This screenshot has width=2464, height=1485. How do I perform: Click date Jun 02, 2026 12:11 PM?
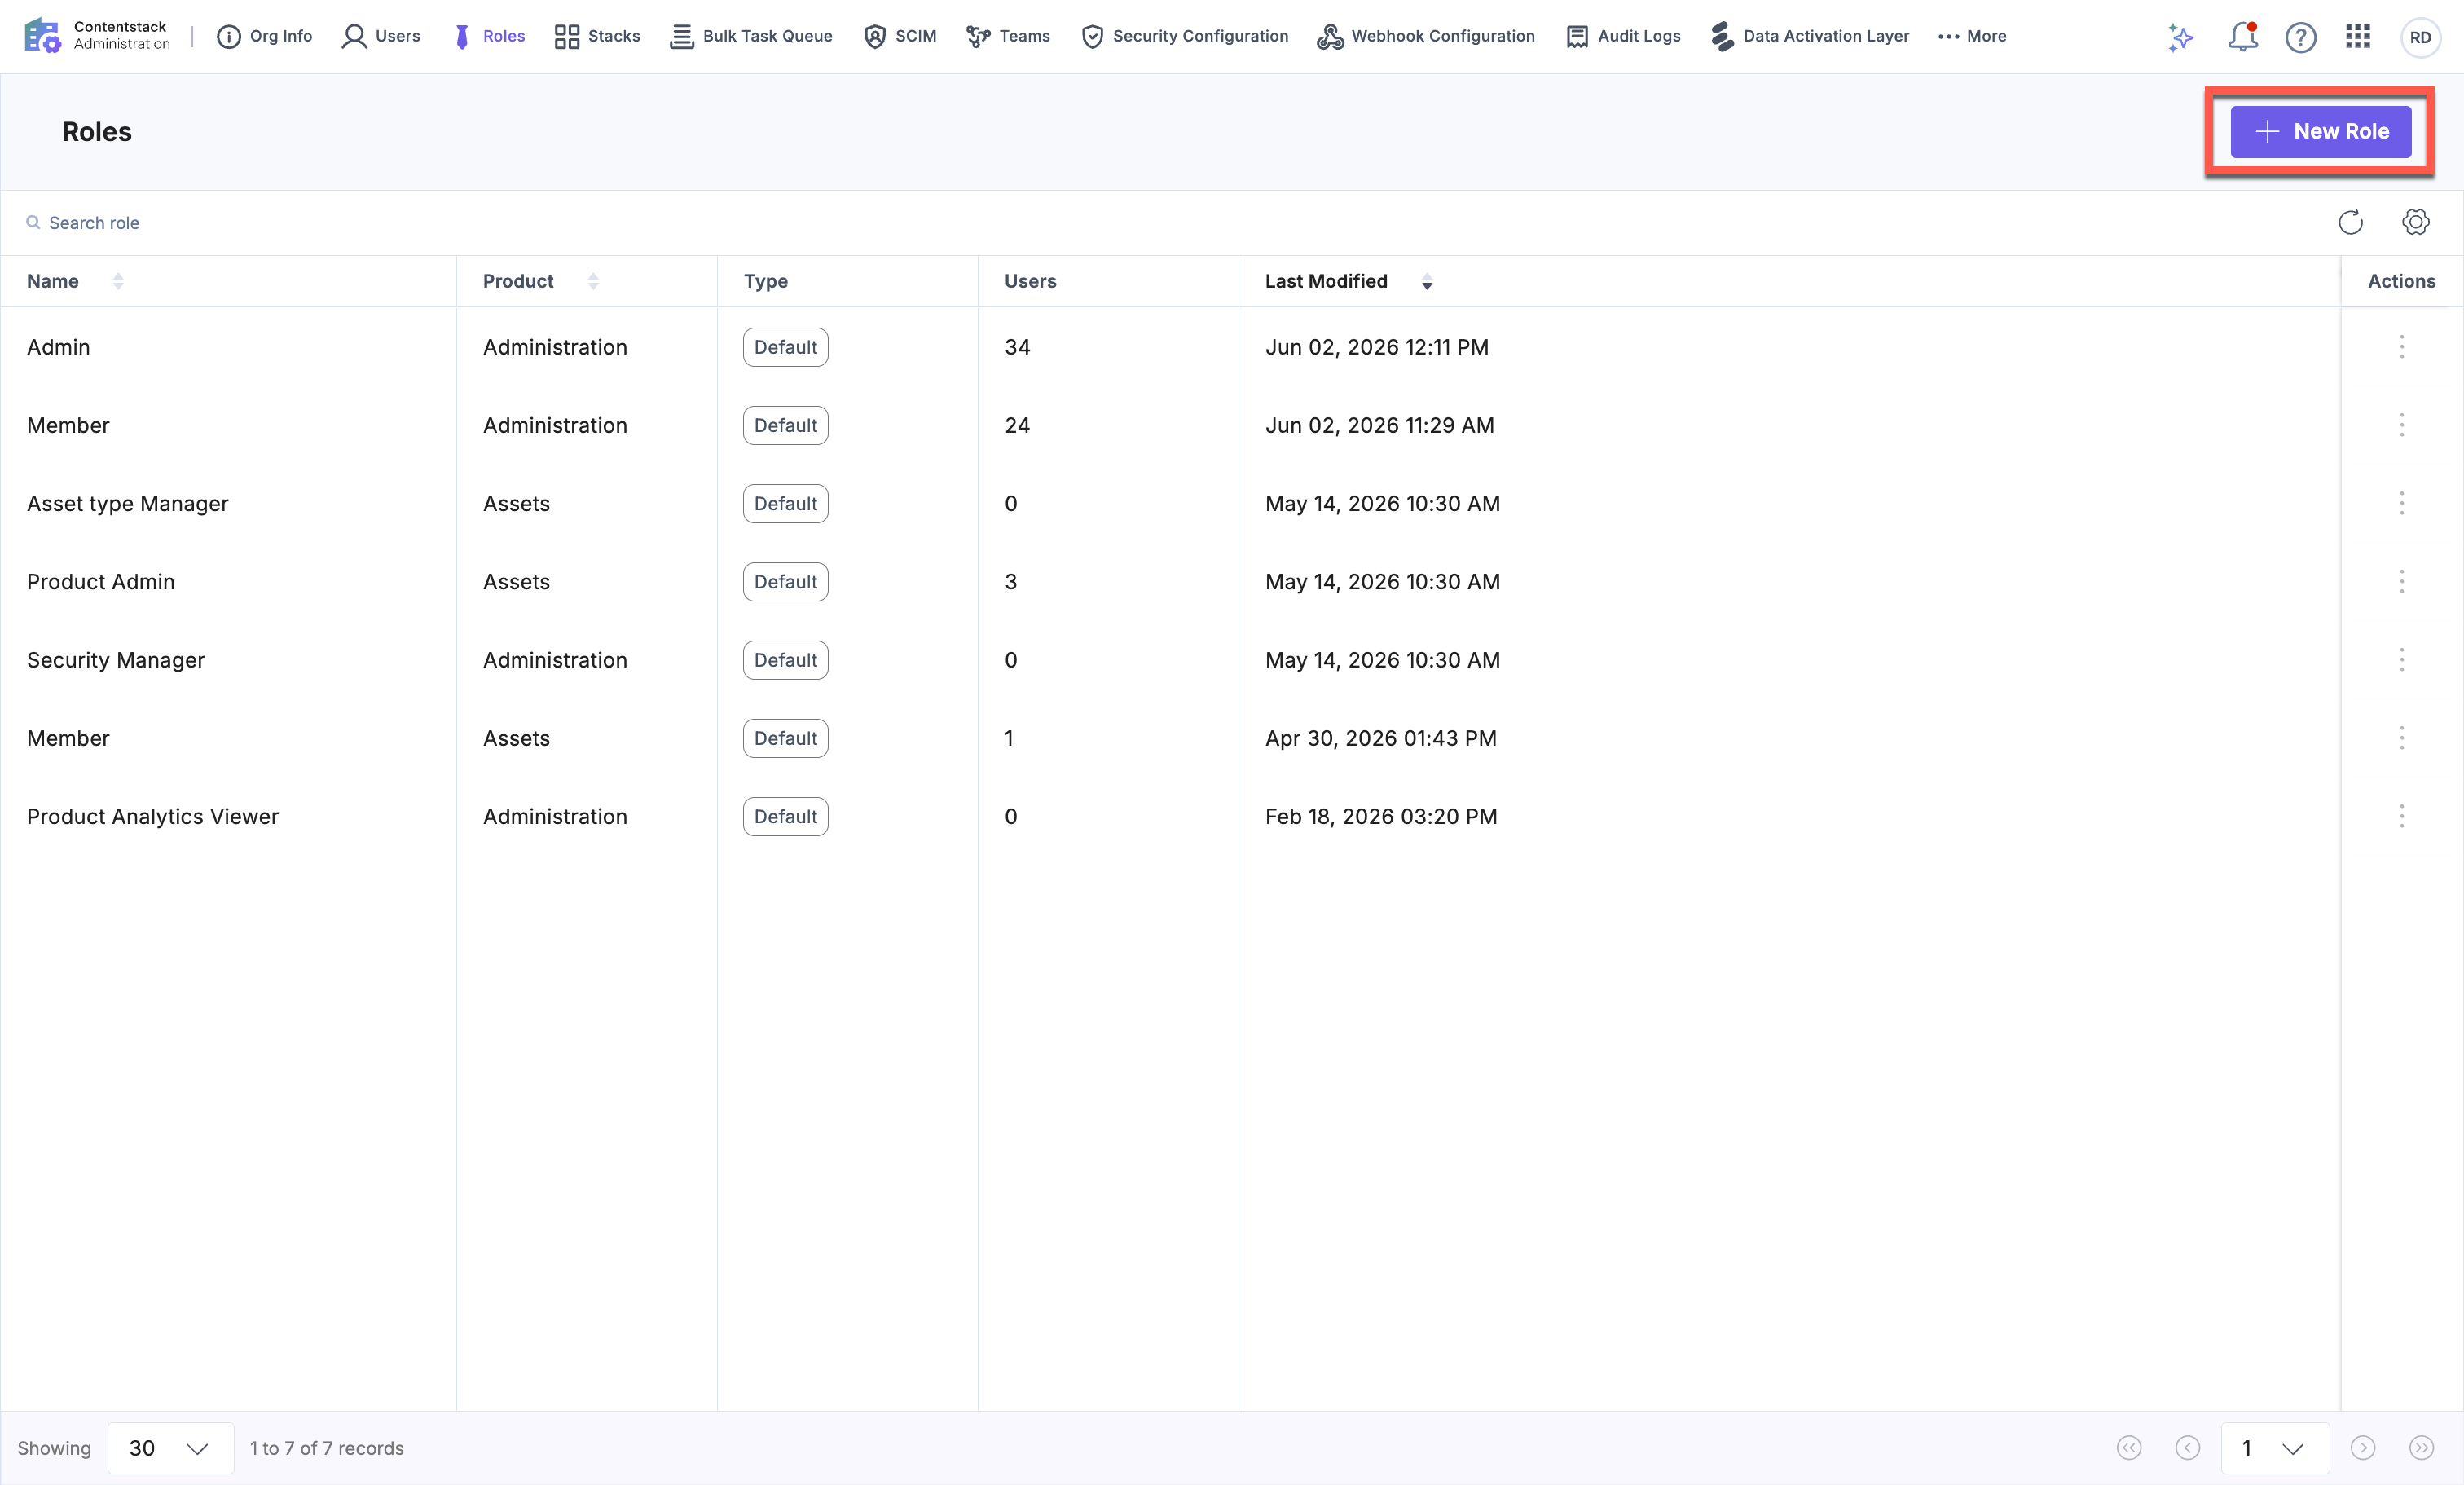tap(1377, 347)
